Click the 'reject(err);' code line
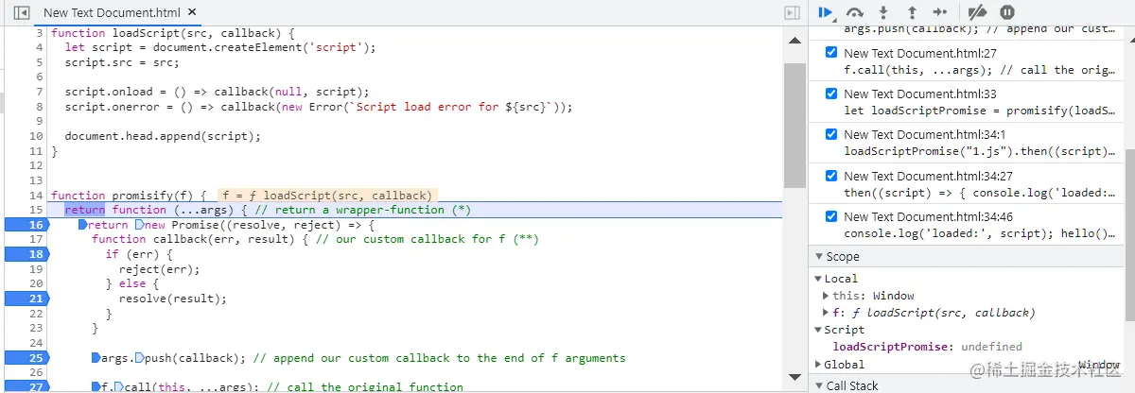Viewport: 1135px width, 393px height. click(160, 269)
